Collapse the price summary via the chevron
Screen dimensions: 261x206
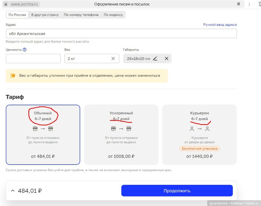(12, 190)
